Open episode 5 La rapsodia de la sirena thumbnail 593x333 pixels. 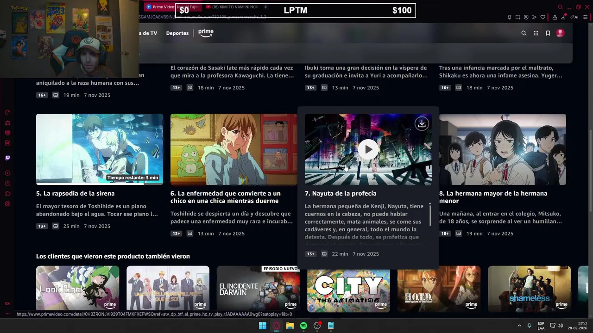click(100, 149)
